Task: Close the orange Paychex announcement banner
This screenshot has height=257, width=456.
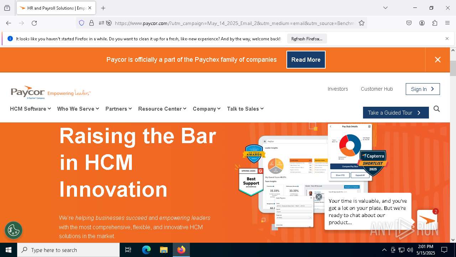Action: point(438,60)
